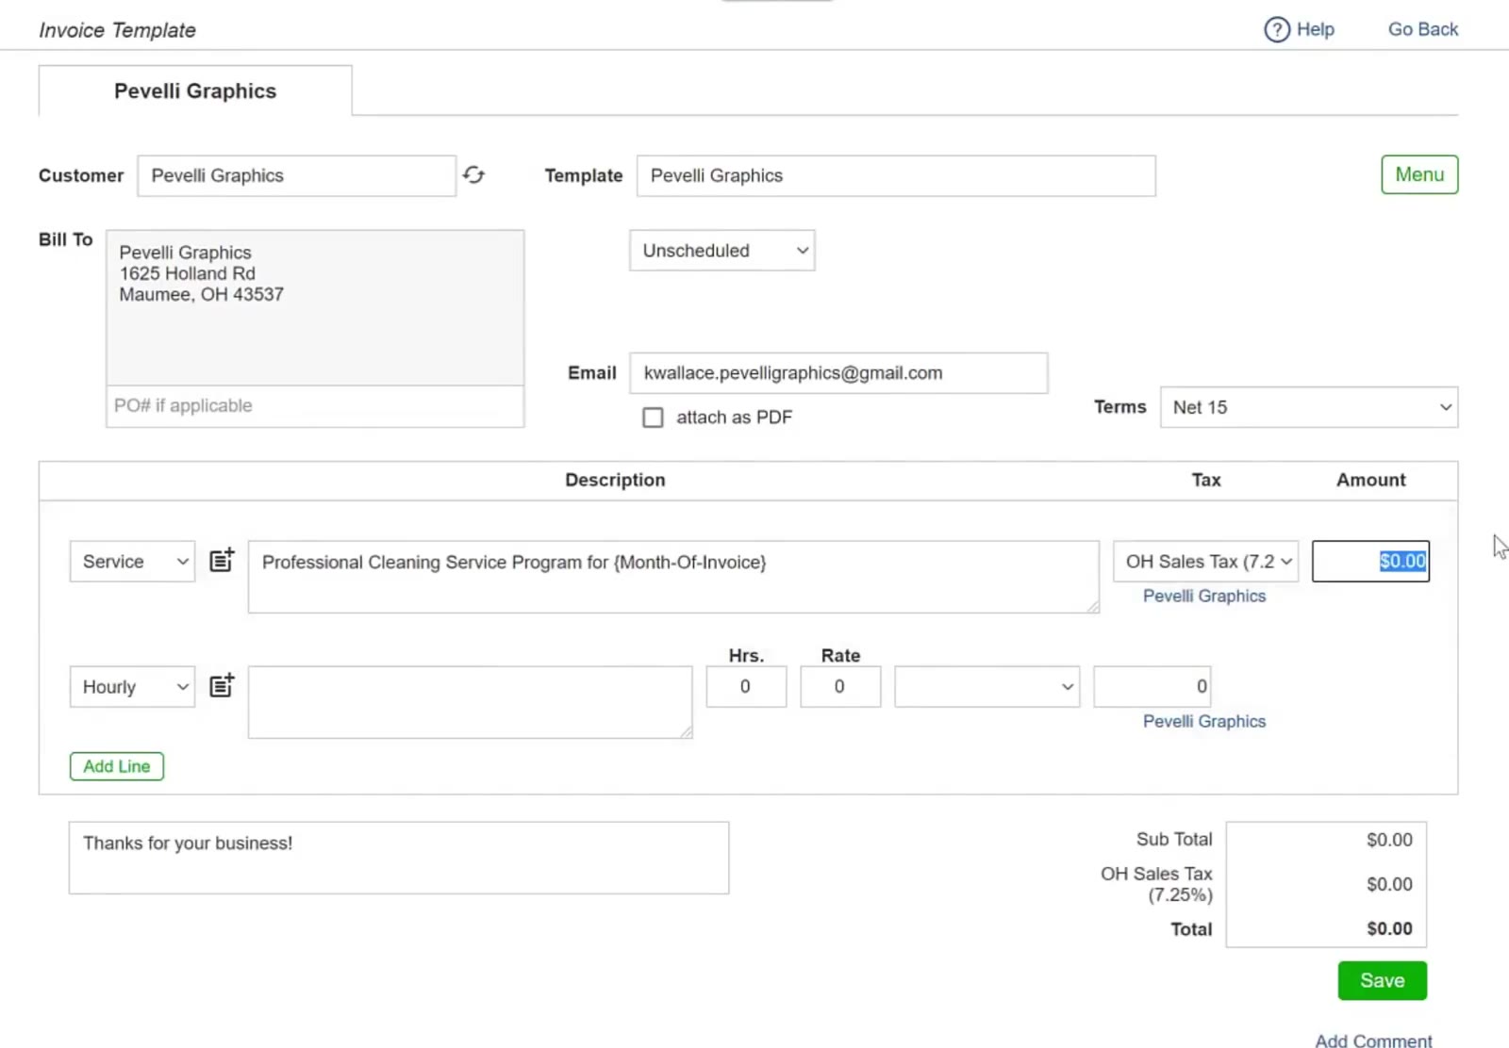Open the Unscheduled dropdown
The height and width of the screenshot is (1048, 1509).
(x=722, y=251)
